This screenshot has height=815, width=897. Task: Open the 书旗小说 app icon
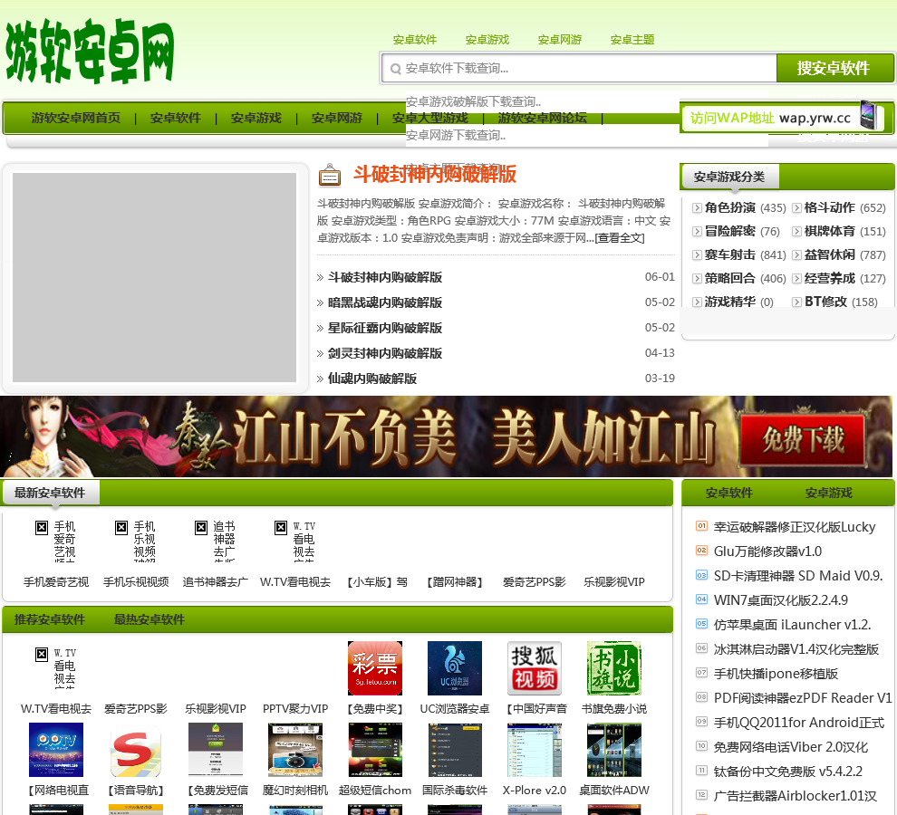[614, 668]
